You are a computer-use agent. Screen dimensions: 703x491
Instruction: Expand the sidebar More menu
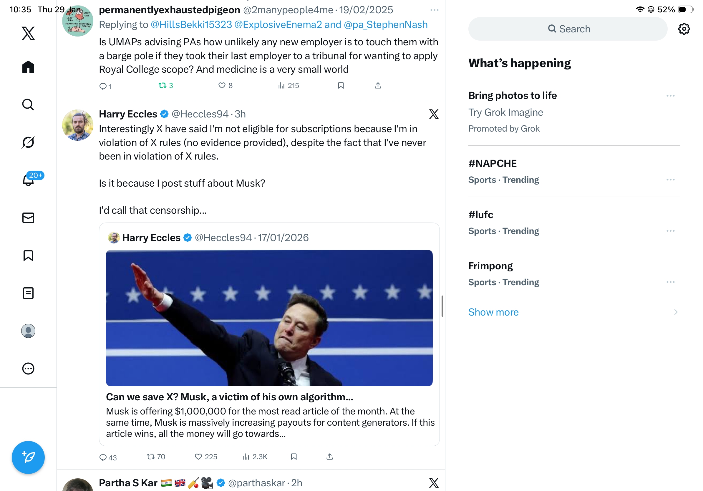tap(28, 369)
